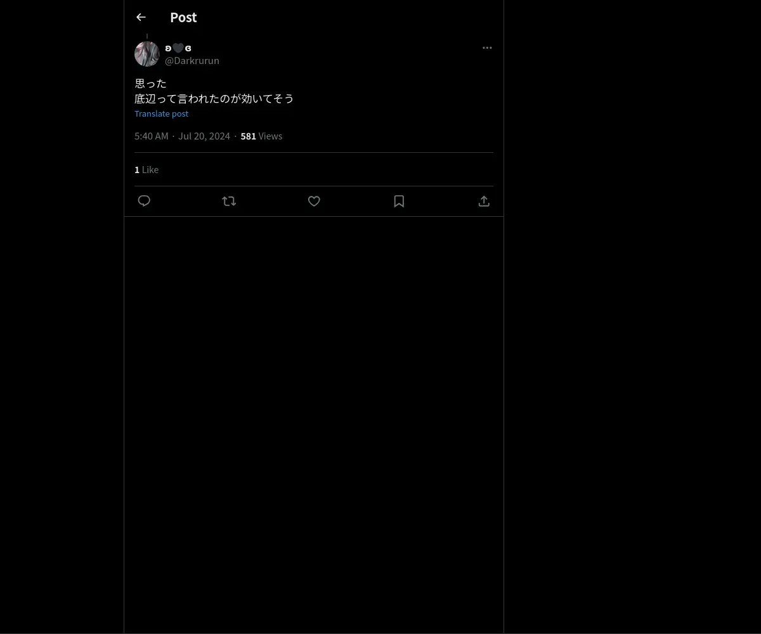Translate post link below the tweet
The height and width of the screenshot is (634, 761).
click(161, 113)
